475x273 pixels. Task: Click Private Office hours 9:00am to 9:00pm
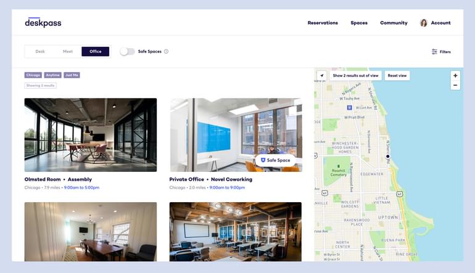(x=227, y=188)
